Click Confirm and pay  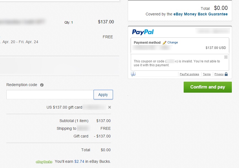[208, 87]
